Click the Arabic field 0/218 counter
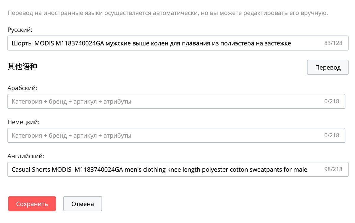The image size is (355, 223). click(x=332, y=101)
